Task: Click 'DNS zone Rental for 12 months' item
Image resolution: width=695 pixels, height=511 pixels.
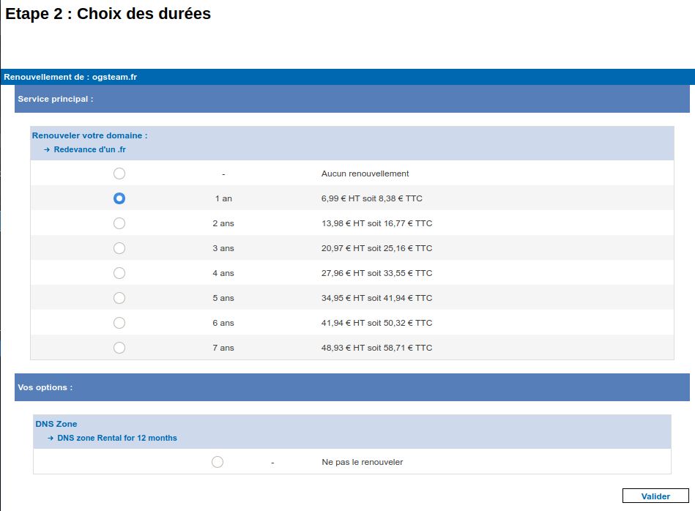Action: coord(116,438)
